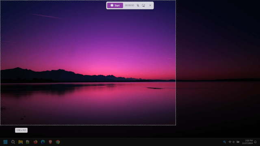Launch Brave browser from the taskbar
Screen dimensions: 260x146
click(x=50, y=142)
